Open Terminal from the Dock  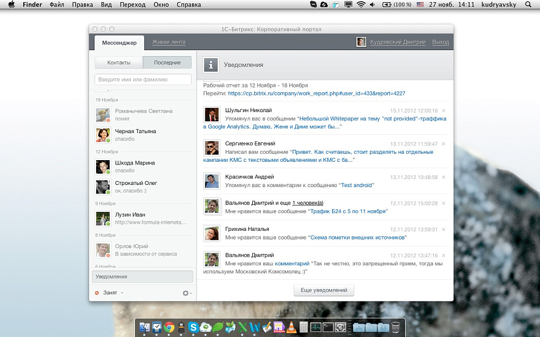pos(328,327)
